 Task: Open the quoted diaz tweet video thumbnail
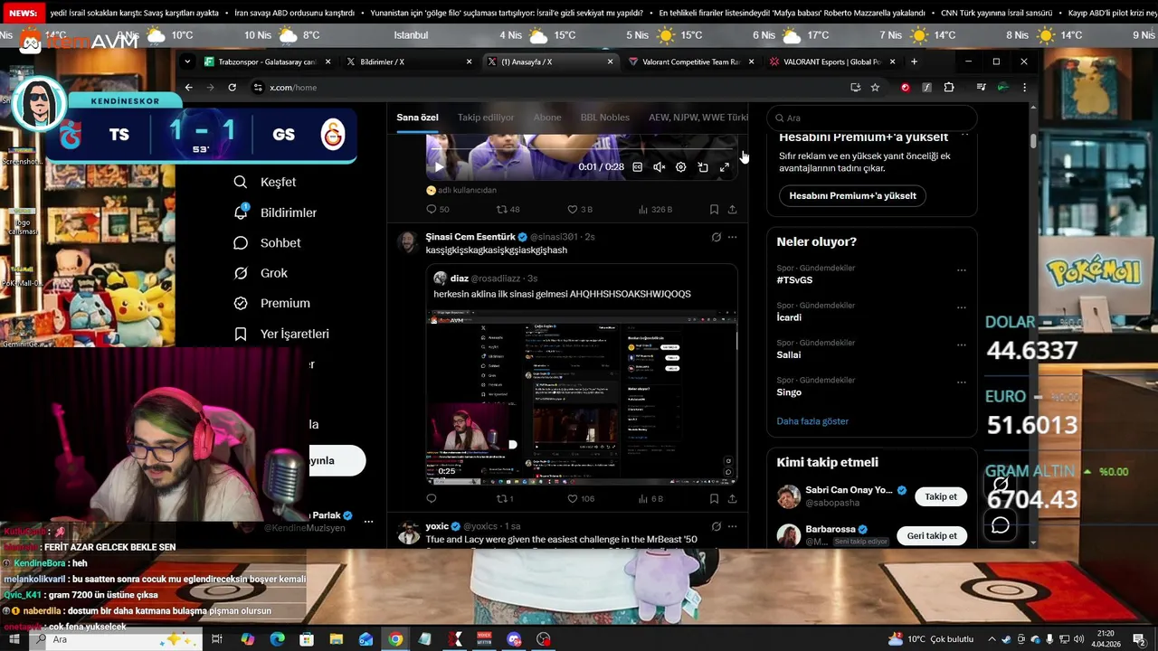tap(582, 397)
